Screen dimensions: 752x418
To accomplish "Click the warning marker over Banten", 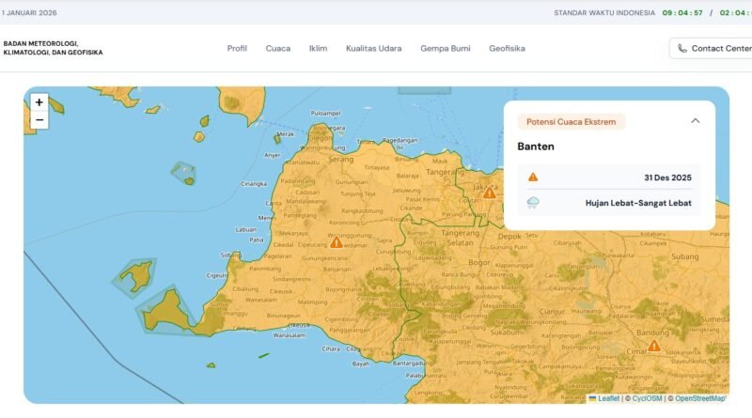I will [x=336, y=242].
